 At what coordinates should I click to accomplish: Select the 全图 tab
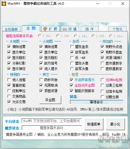pos(31,28)
